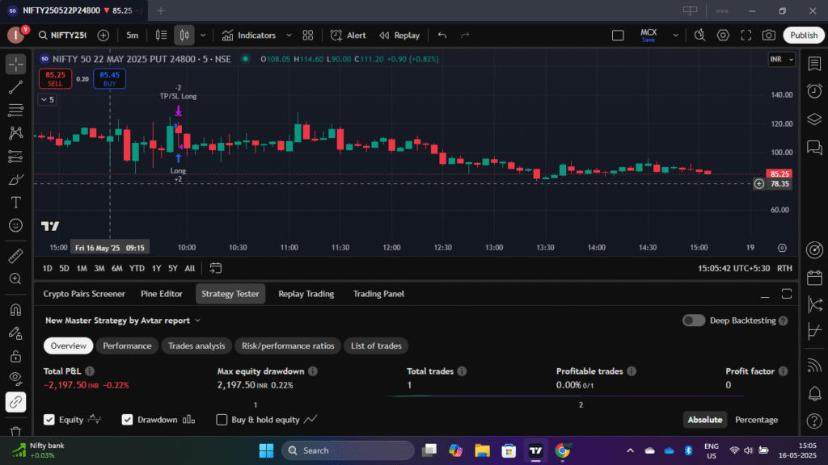Screen dimensions: 828x465
Task: Set chart range to 1D
Action: [47, 268]
